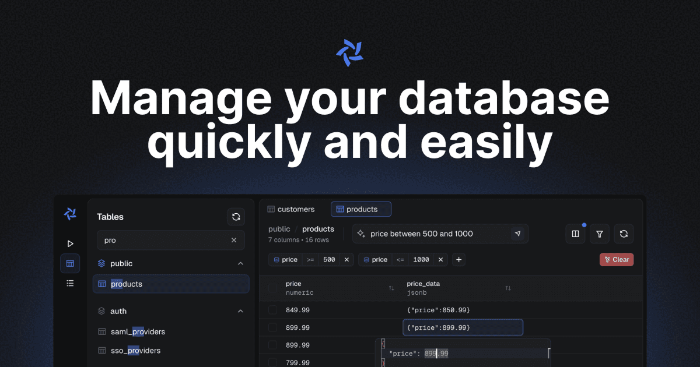This screenshot has width=700, height=367.
Task: Open the filter icon beside column visibility
Action: click(599, 234)
